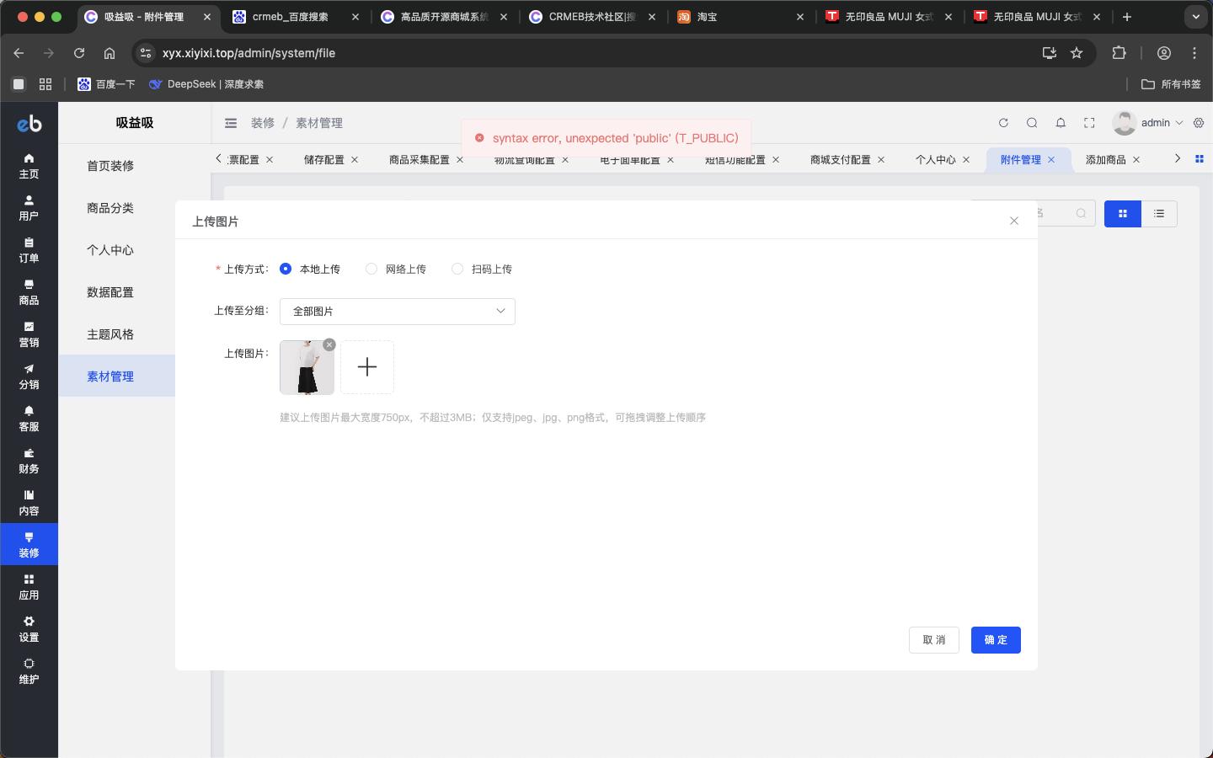Screen dimensions: 1213x758
Task: Open 素材管理 in the submenu
Action: (117, 376)
